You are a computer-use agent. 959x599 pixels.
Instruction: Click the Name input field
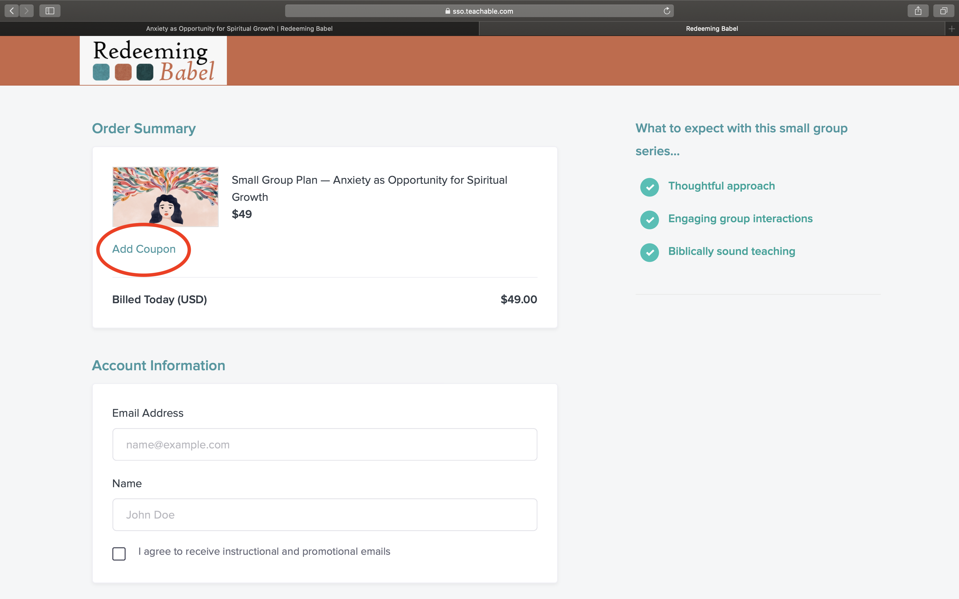[x=325, y=515]
